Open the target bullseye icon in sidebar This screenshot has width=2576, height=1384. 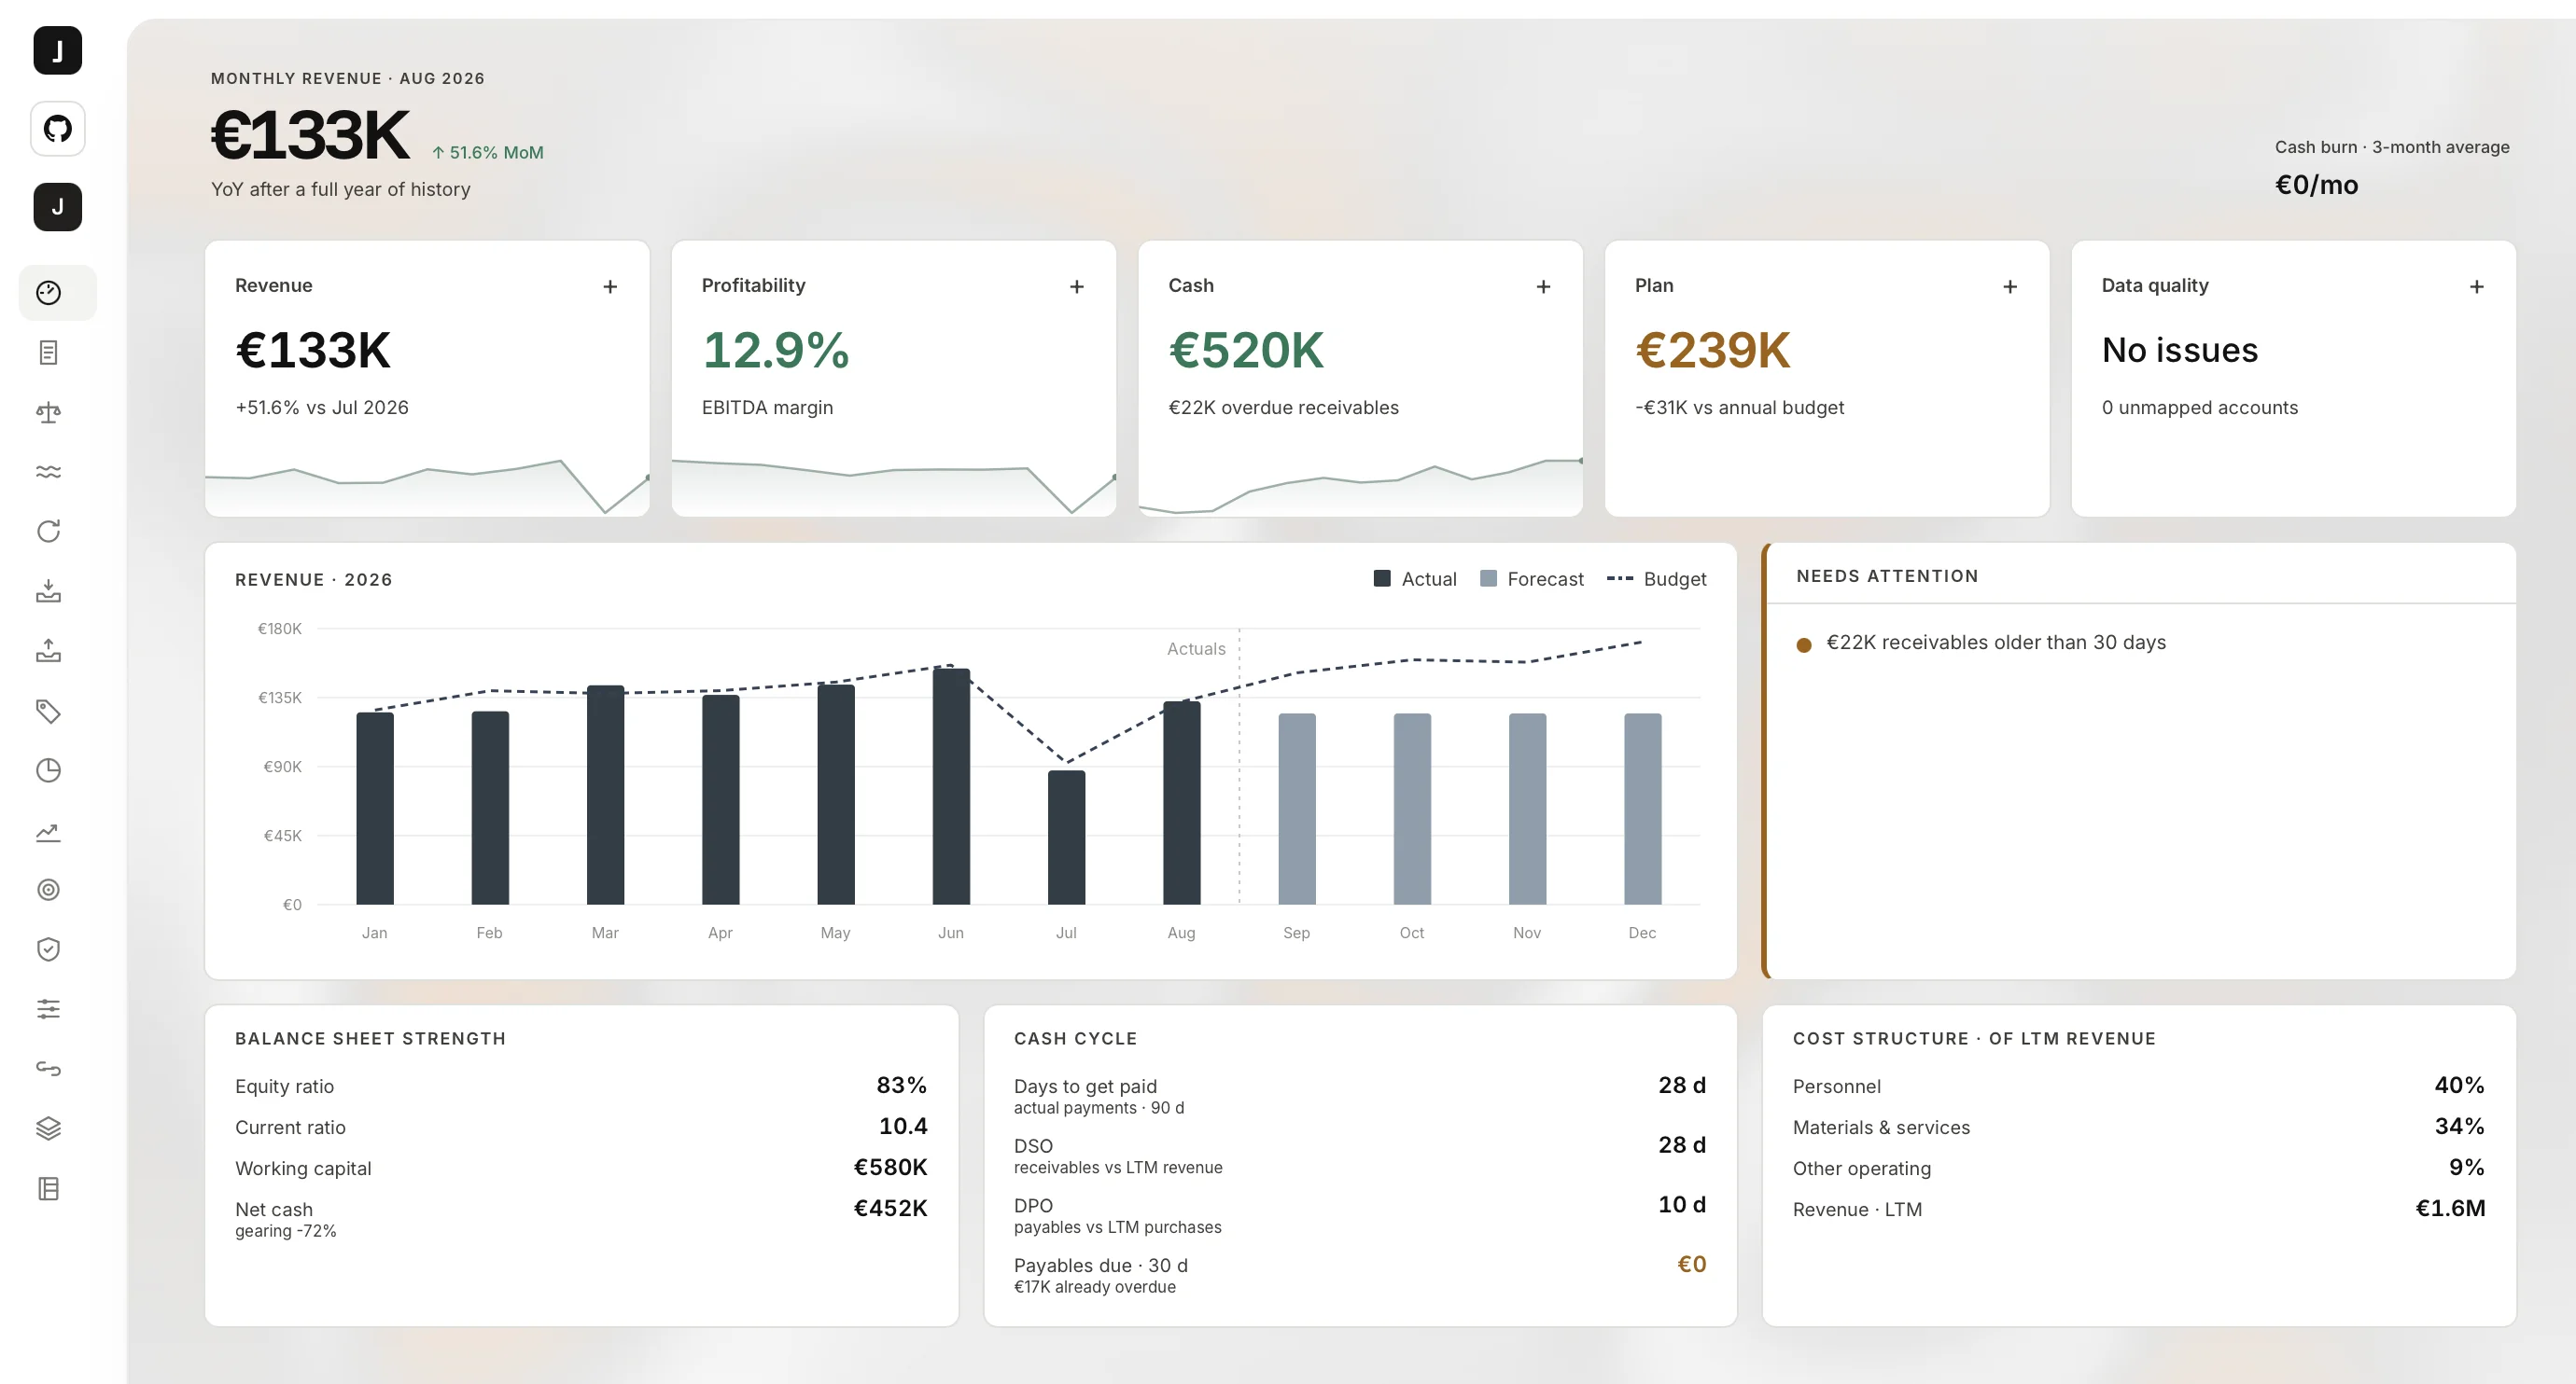(49, 891)
